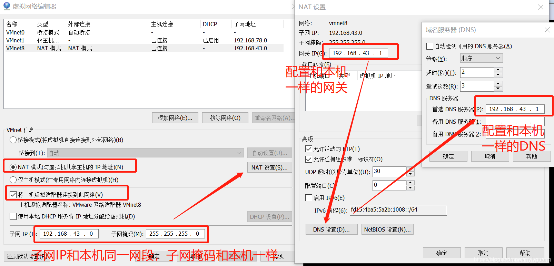This screenshot has width=554, height=266.
Task: Click the 首选 DNS 服务器 input field
Action: (515, 109)
